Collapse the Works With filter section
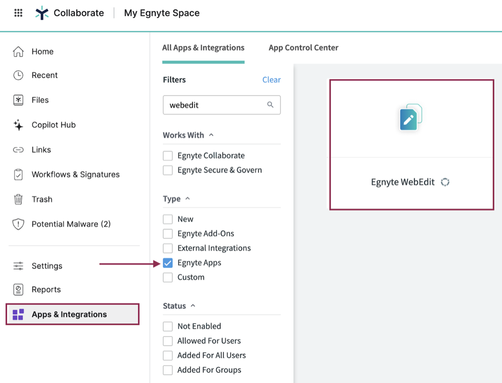 point(211,135)
